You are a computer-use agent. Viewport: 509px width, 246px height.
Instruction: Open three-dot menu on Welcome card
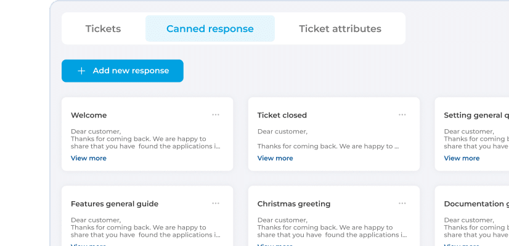click(x=216, y=114)
